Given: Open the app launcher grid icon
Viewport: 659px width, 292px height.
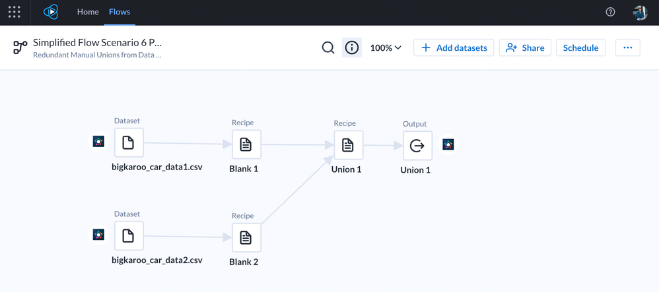Looking at the screenshot, I should pos(15,12).
